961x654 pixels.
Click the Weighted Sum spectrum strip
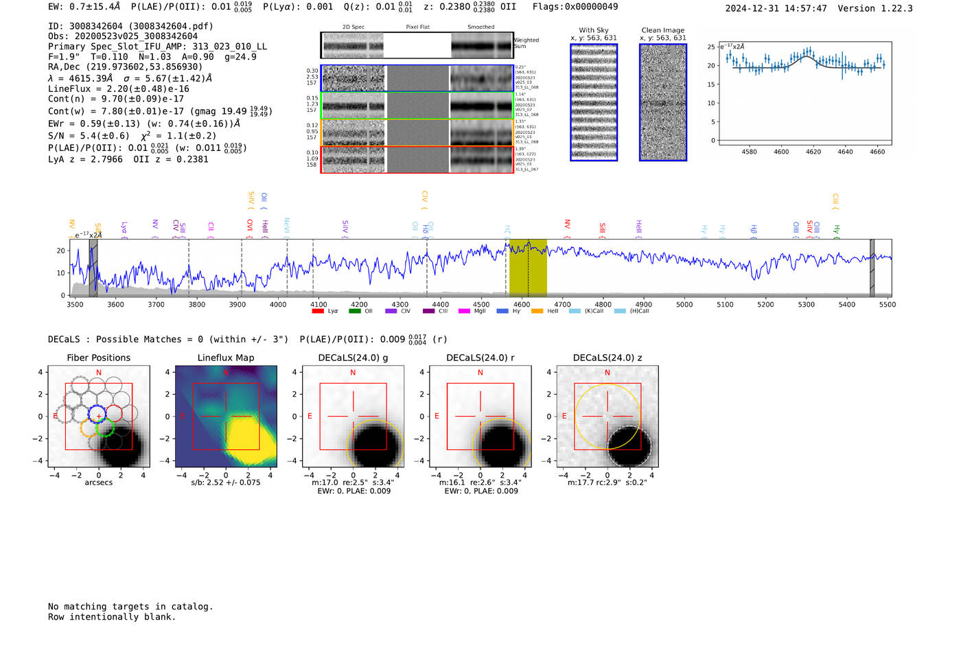tap(417, 45)
